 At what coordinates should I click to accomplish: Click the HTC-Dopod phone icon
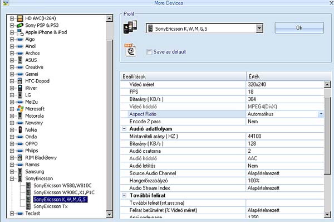[x=20, y=81]
